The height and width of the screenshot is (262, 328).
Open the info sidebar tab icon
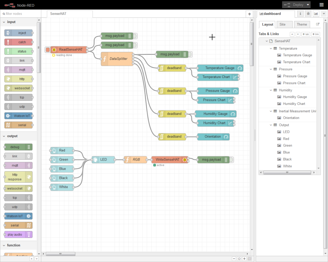click(x=300, y=14)
